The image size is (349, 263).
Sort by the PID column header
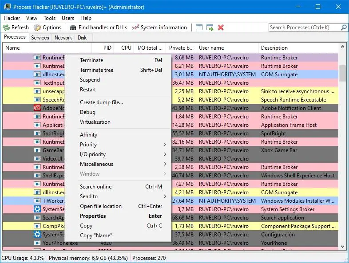tap(103, 48)
